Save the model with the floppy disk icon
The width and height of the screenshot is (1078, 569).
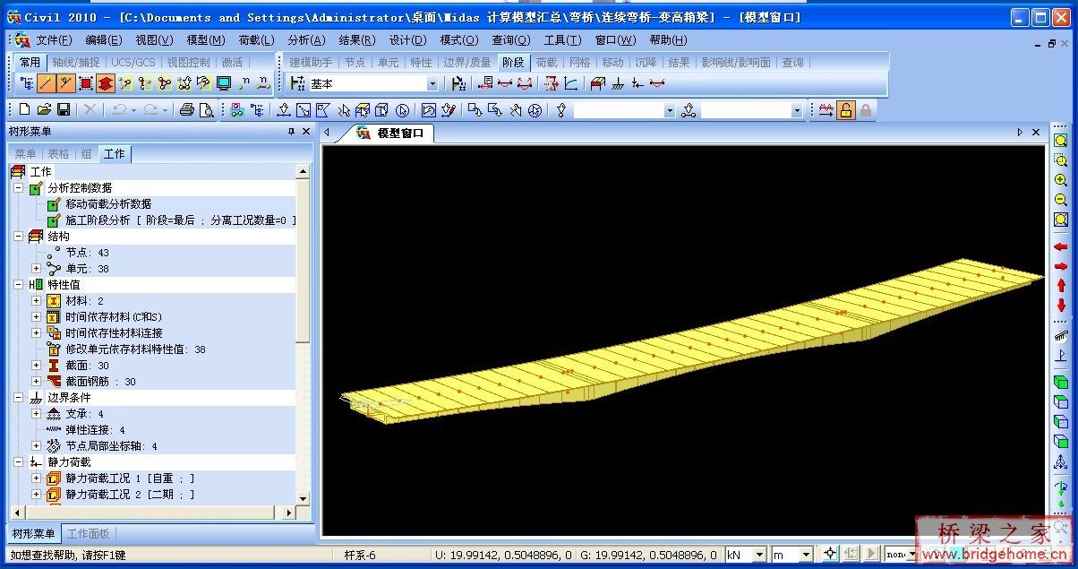64,109
